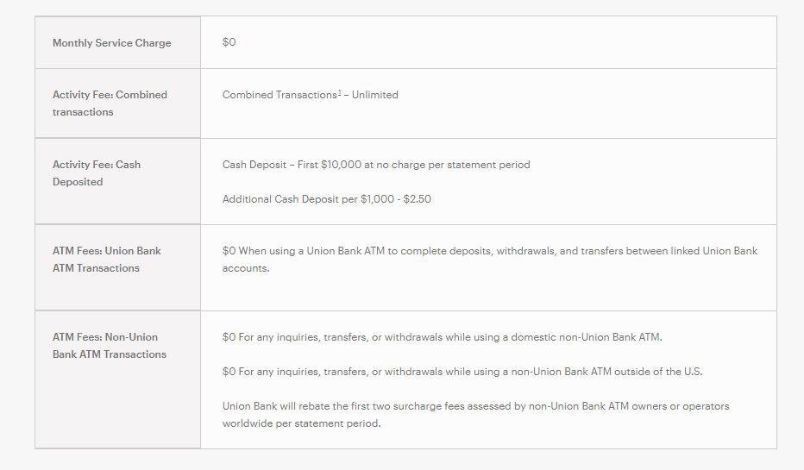
Task: Click the Monthly Service Charge row label
Action: click(111, 43)
